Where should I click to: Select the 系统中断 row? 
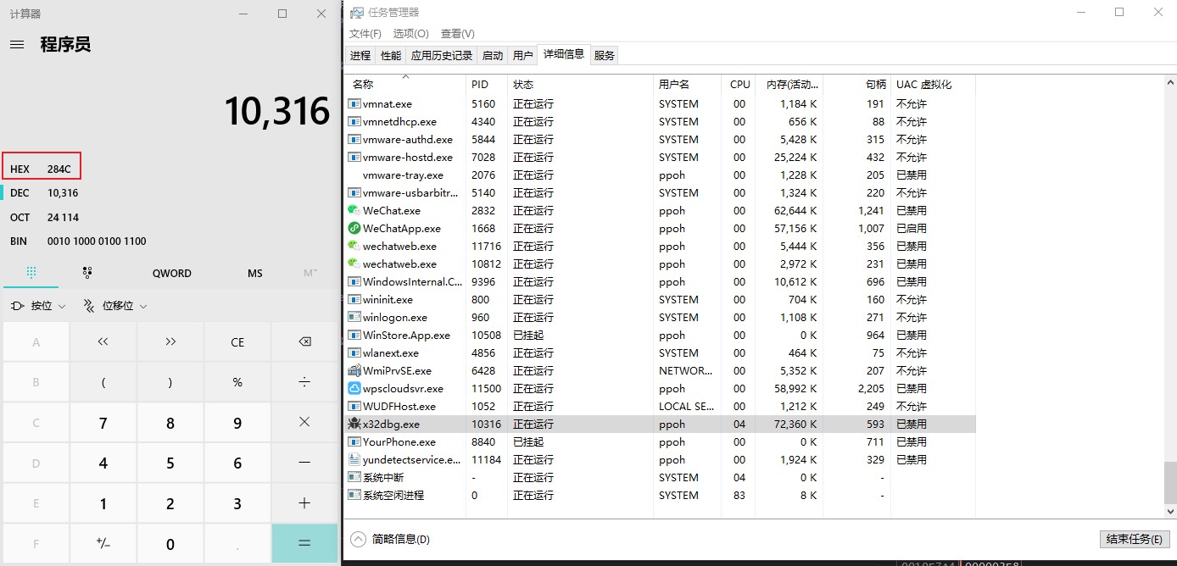tap(661, 477)
